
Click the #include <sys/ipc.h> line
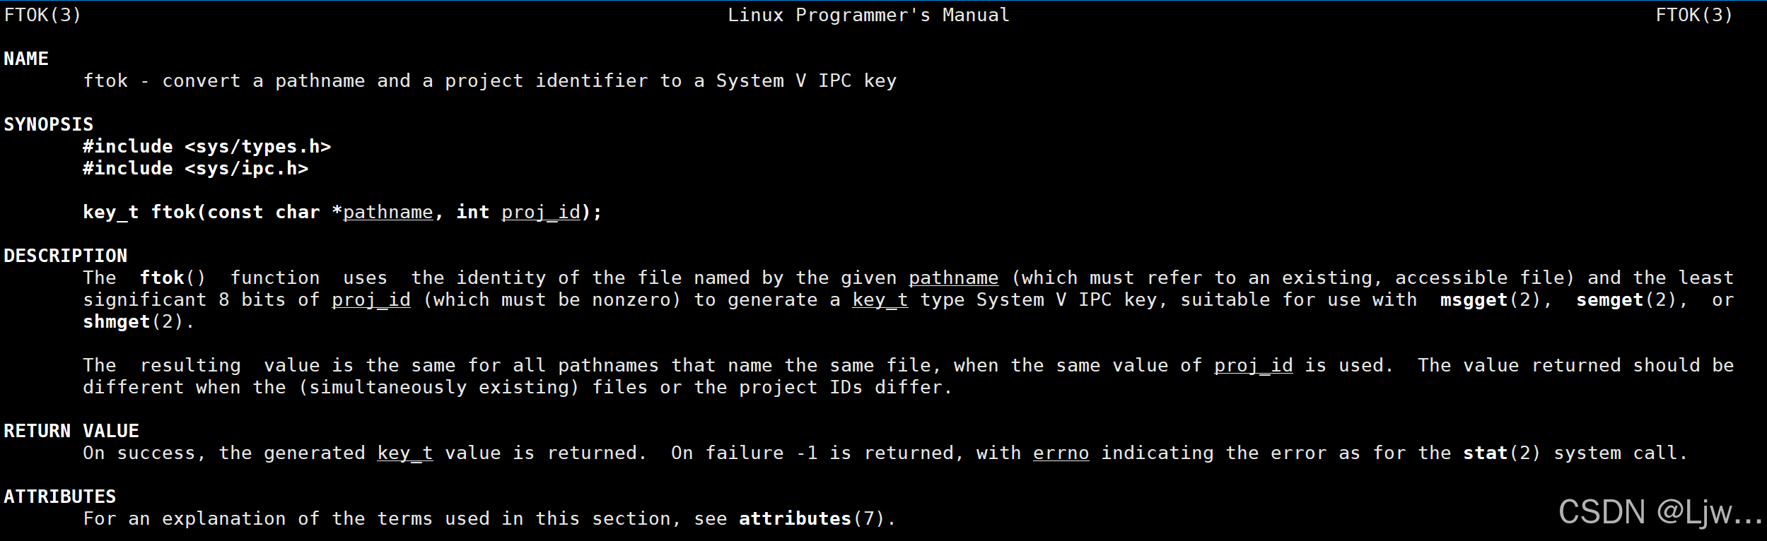point(196,168)
